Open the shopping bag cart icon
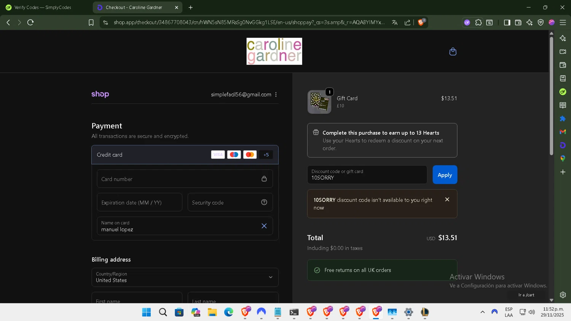 453,51
